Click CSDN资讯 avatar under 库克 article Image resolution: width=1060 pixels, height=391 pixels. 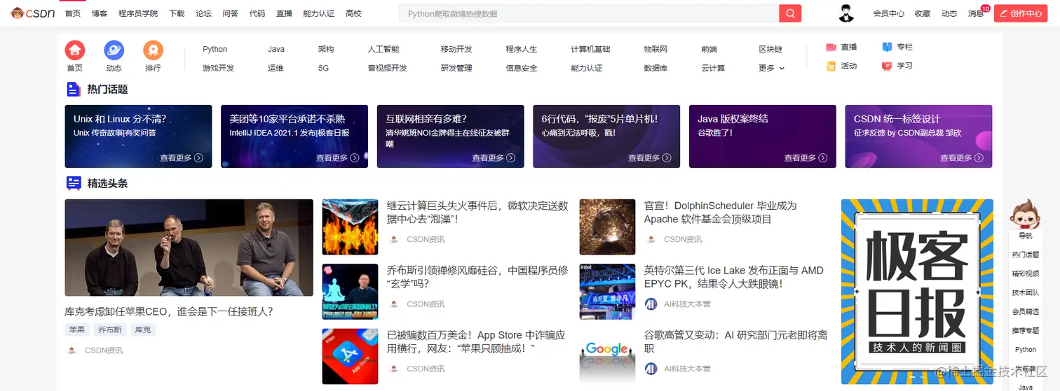pos(72,350)
